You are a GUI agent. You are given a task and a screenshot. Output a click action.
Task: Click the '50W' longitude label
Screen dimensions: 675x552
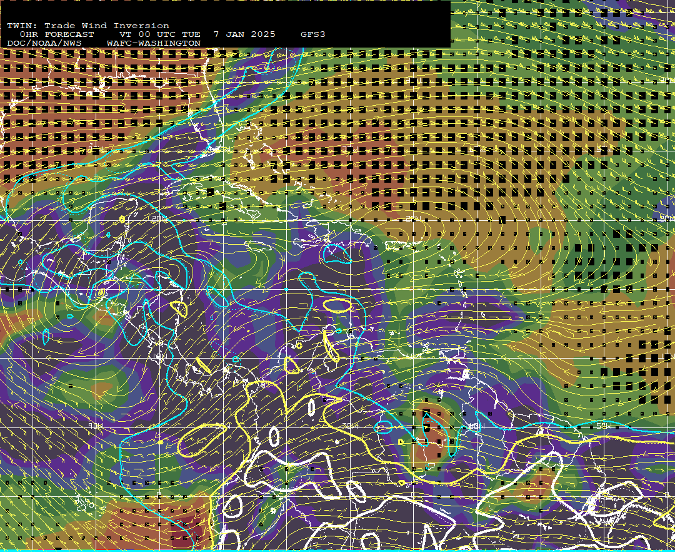[x=604, y=426]
